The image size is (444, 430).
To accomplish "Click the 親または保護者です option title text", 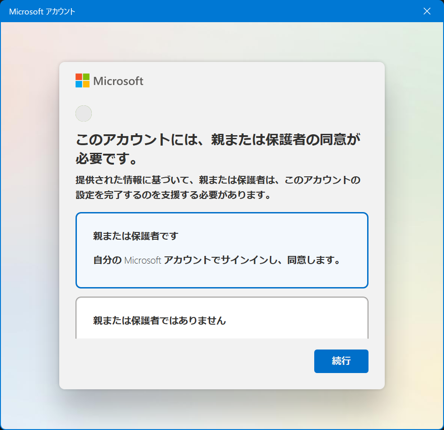I will [x=136, y=236].
